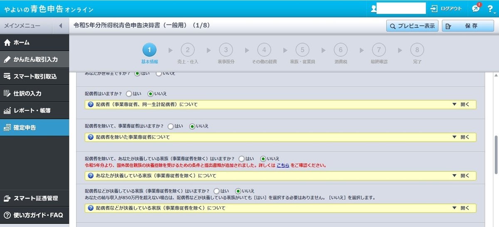Click the scrollbar up arrow

point(496,75)
